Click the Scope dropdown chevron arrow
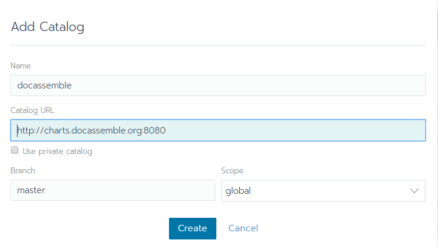This screenshot has width=438, height=250. [x=415, y=191]
